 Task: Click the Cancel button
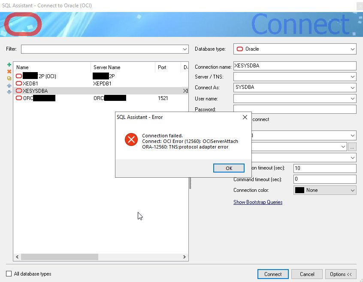[307, 274]
